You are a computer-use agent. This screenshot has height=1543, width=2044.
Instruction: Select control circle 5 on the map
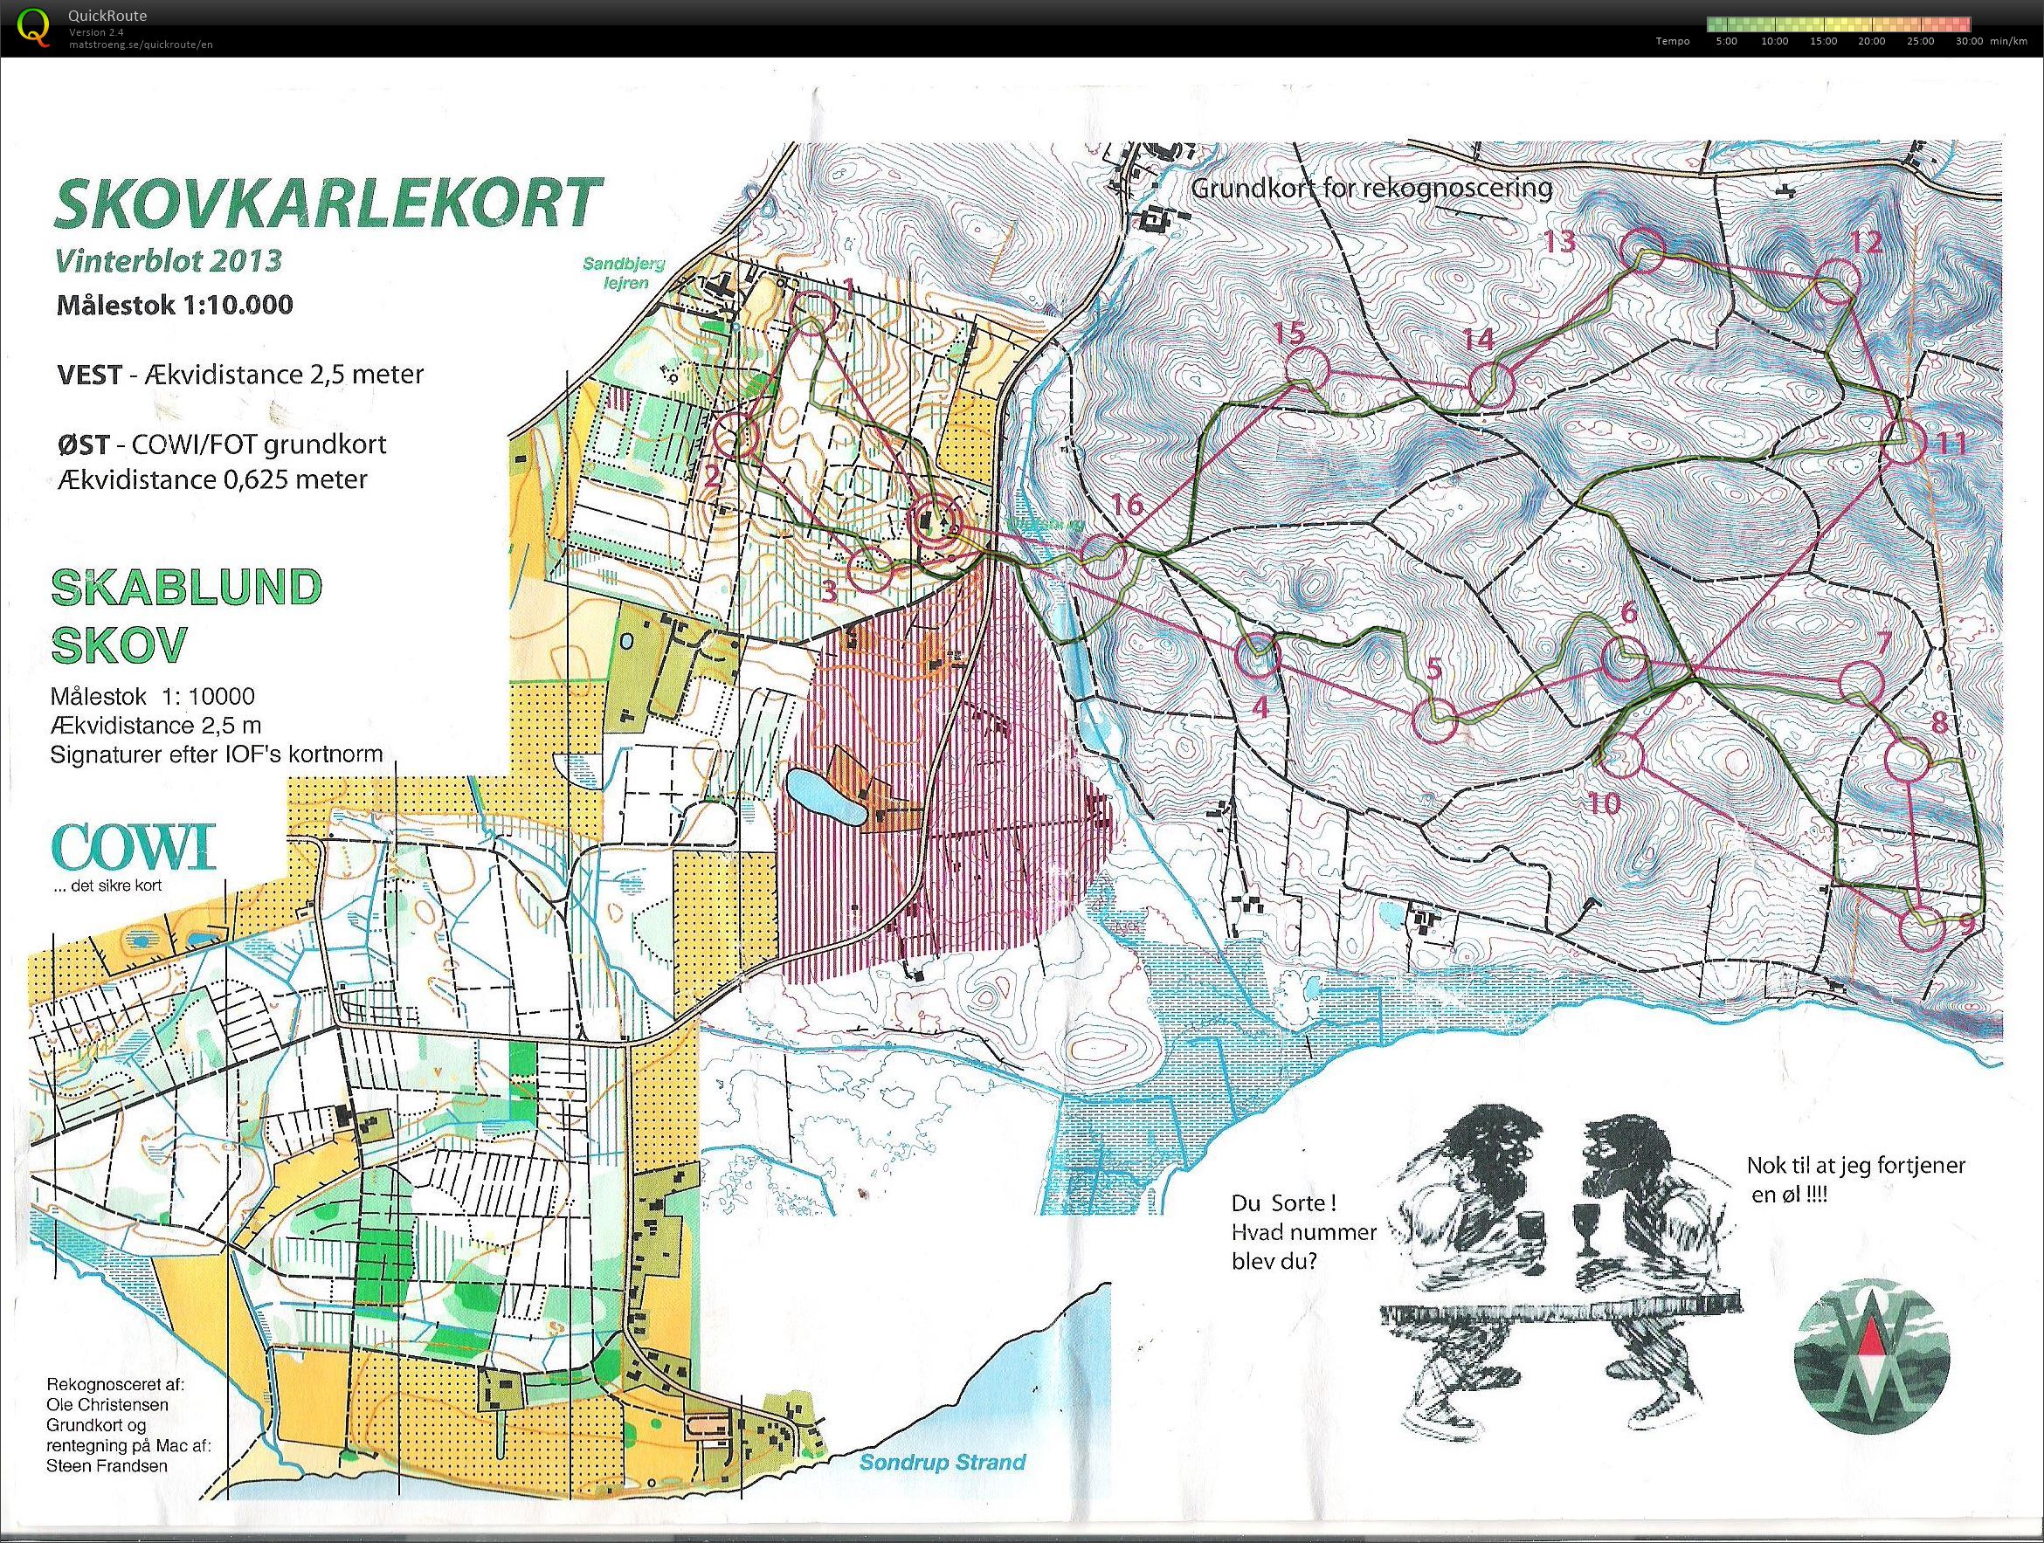pyautogui.click(x=1435, y=721)
